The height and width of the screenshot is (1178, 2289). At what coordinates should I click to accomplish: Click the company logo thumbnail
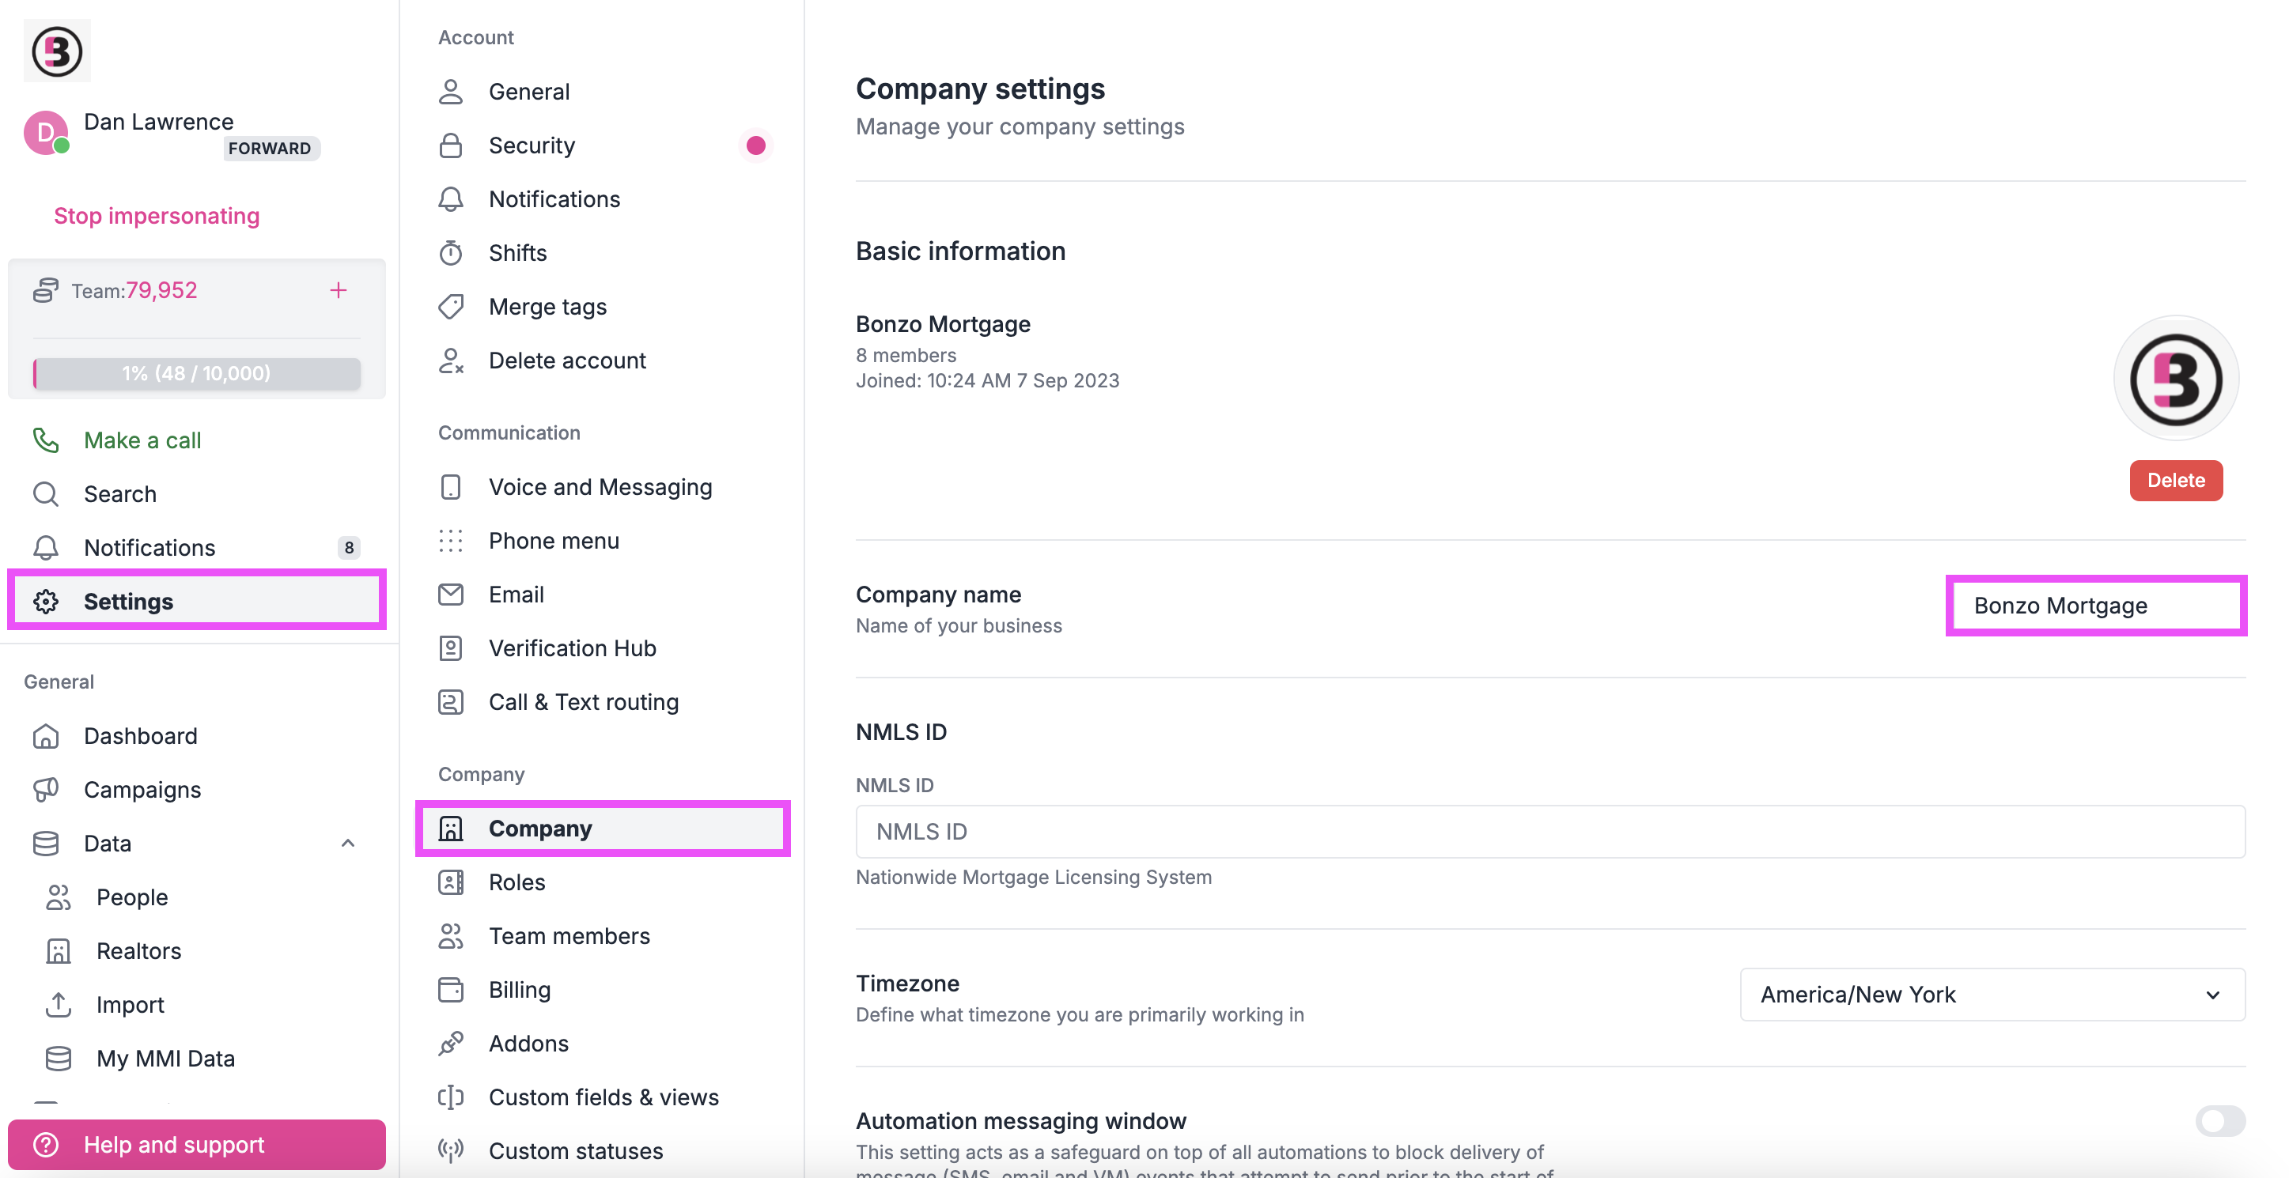coord(2175,379)
